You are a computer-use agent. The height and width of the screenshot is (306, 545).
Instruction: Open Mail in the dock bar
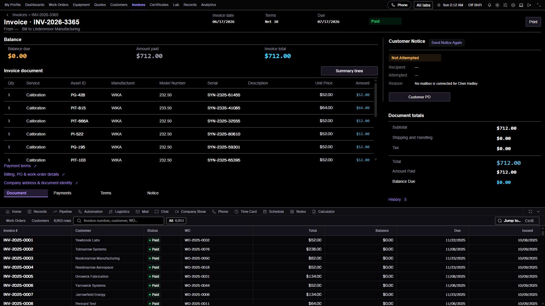click(142, 212)
